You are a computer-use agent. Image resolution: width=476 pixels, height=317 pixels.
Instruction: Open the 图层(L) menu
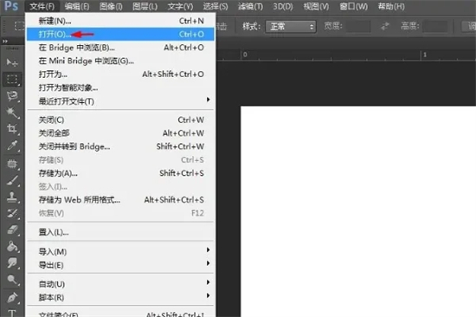[145, 6]
